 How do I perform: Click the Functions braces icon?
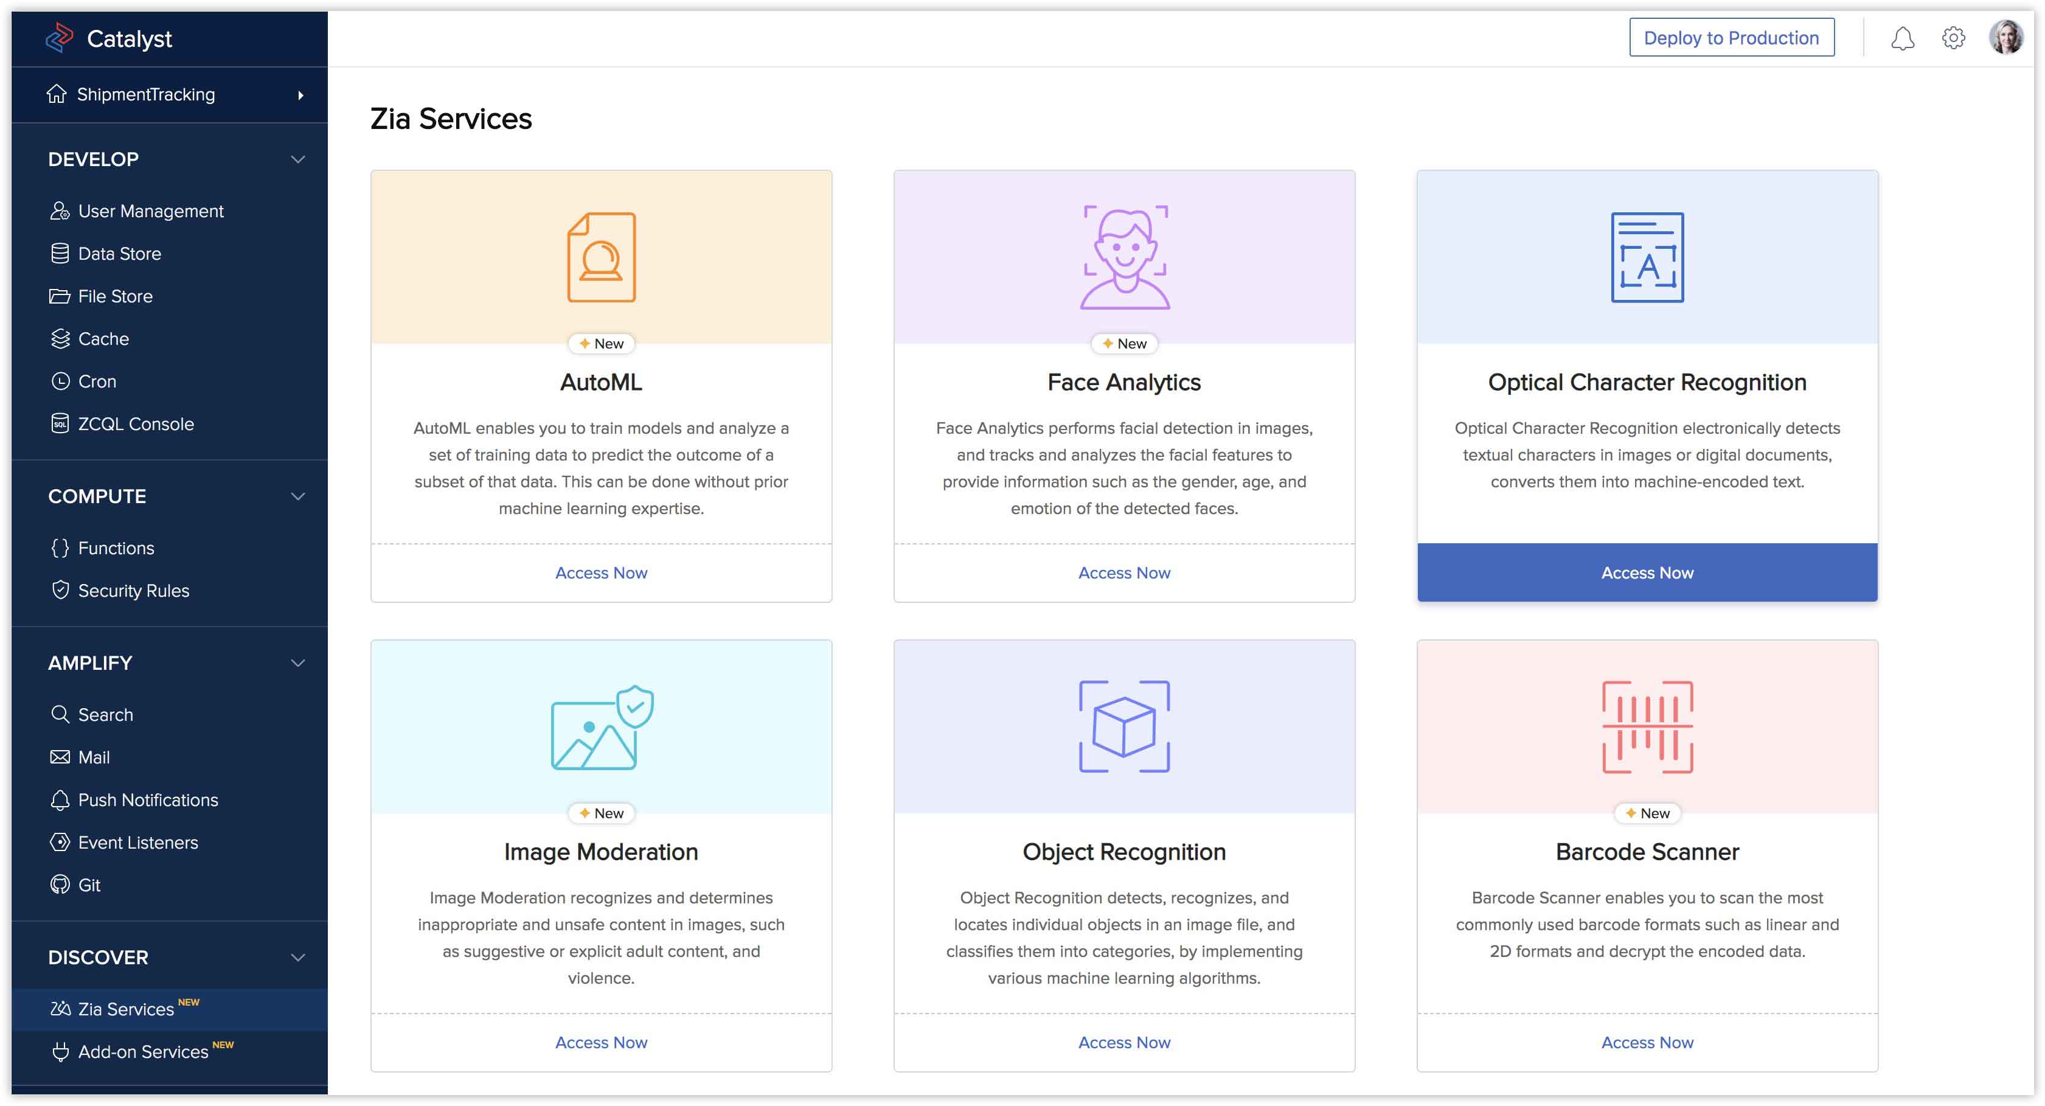click(x=60, y=548)
